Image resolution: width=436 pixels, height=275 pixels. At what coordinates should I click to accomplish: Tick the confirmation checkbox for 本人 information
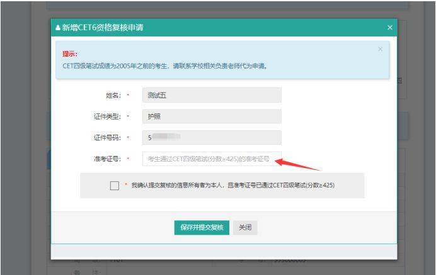click(x=115, y=186)
